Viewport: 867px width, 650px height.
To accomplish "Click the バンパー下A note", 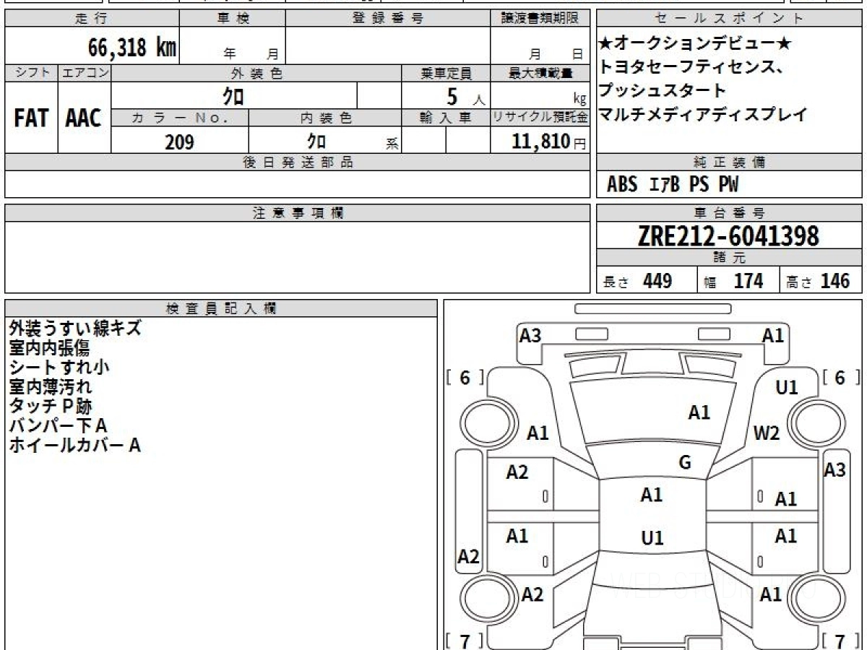I will point(58,425).
